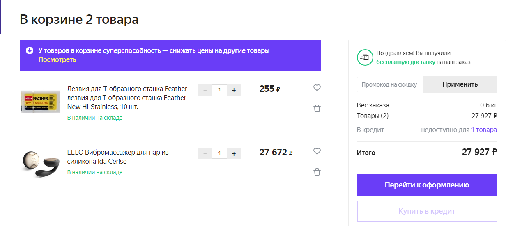Click the Feather blades quantity field

tap(219, 90)
